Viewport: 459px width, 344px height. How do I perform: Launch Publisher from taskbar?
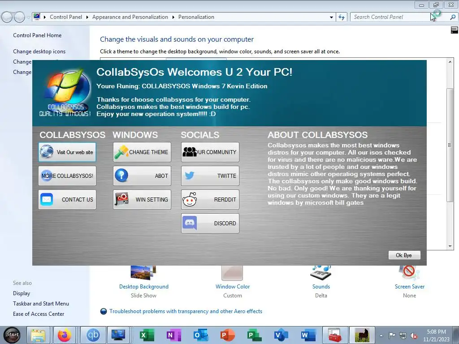(254, 335)
